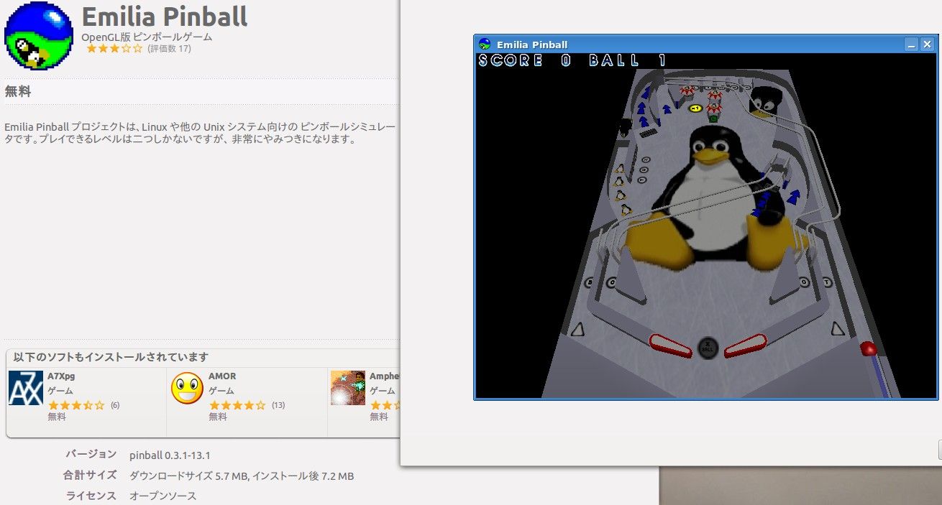This screenshot has width=942, height=505.
Task: Open the AMOR name link
Action: 222,376
